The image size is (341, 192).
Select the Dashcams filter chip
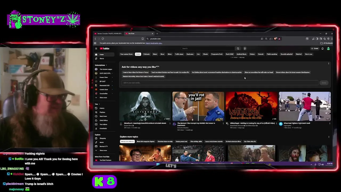pyautogui.click(x=190, y=54)
